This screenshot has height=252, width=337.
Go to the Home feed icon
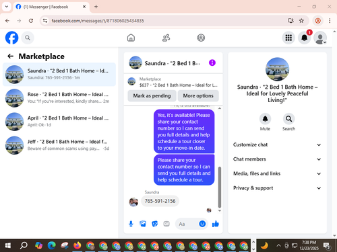131,38
